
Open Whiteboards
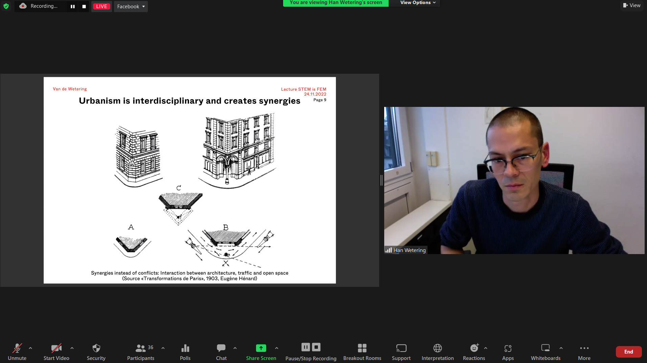[x=546, y=352]
